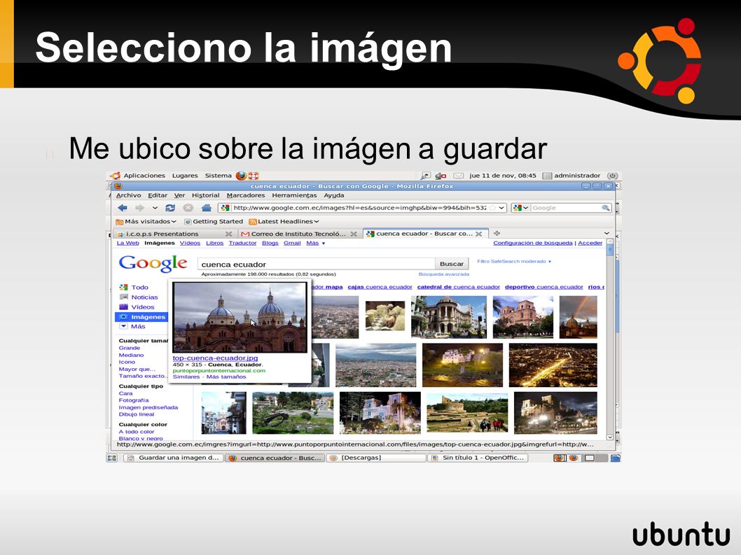Click the network indicator in top panel

pos(441,176)
